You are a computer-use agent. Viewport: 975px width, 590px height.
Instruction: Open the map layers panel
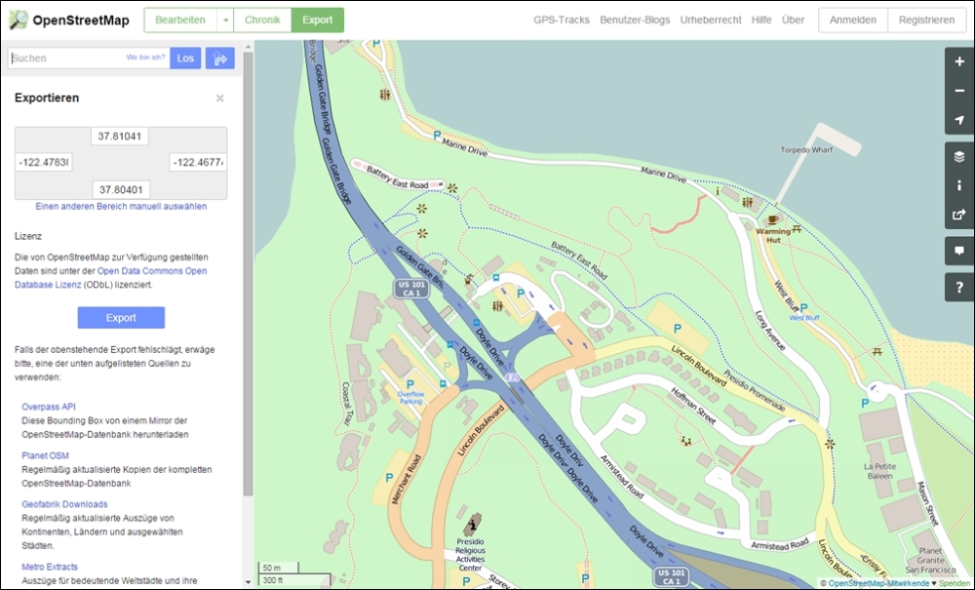pos(958,156)
